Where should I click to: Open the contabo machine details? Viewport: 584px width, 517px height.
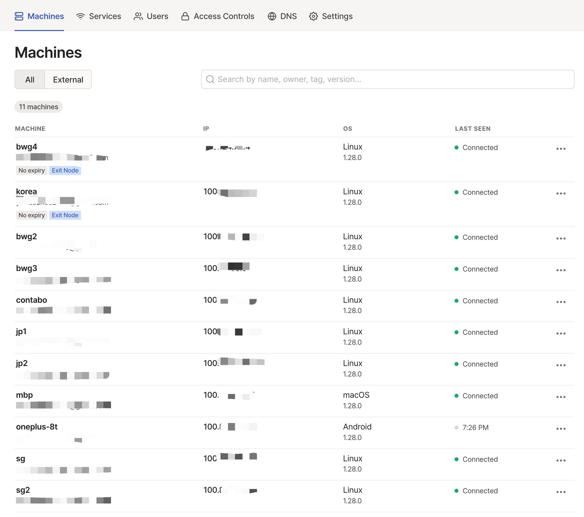point(31,300)
